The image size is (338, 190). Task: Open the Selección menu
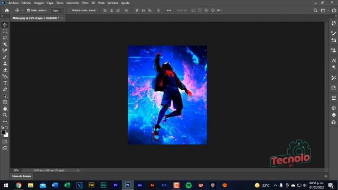pos(72,3)
